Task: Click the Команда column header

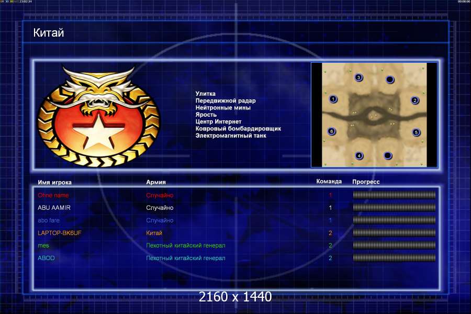Action: click(x=329, y=182)
